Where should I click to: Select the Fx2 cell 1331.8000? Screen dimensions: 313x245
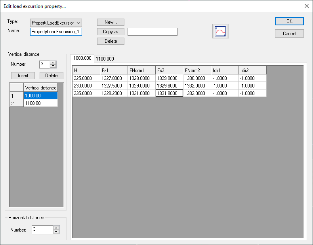pos(169,93)
